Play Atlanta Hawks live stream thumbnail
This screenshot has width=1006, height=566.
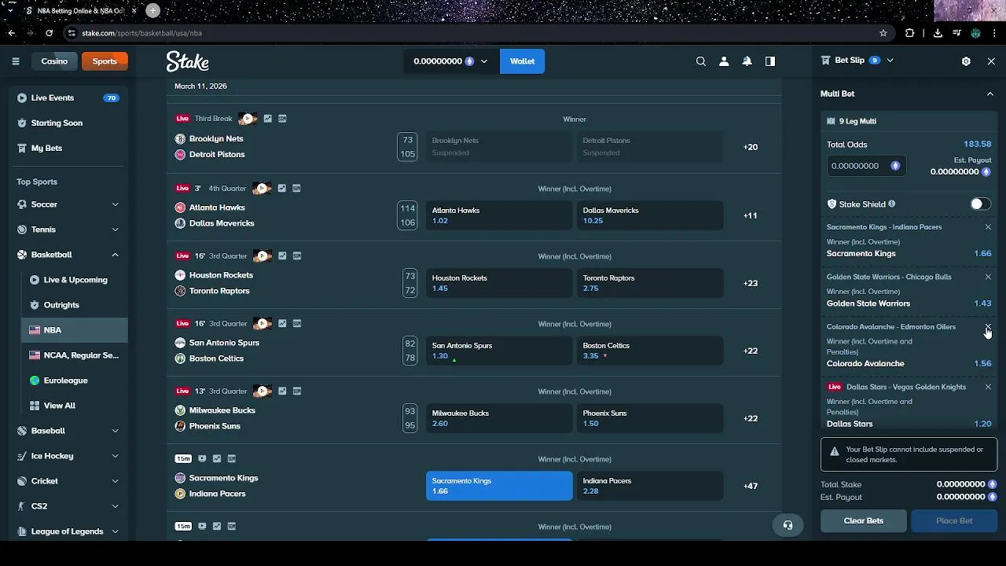tap(262, 189)
